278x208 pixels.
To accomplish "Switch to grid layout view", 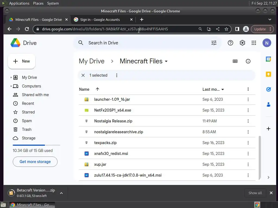I will point(235,61).
